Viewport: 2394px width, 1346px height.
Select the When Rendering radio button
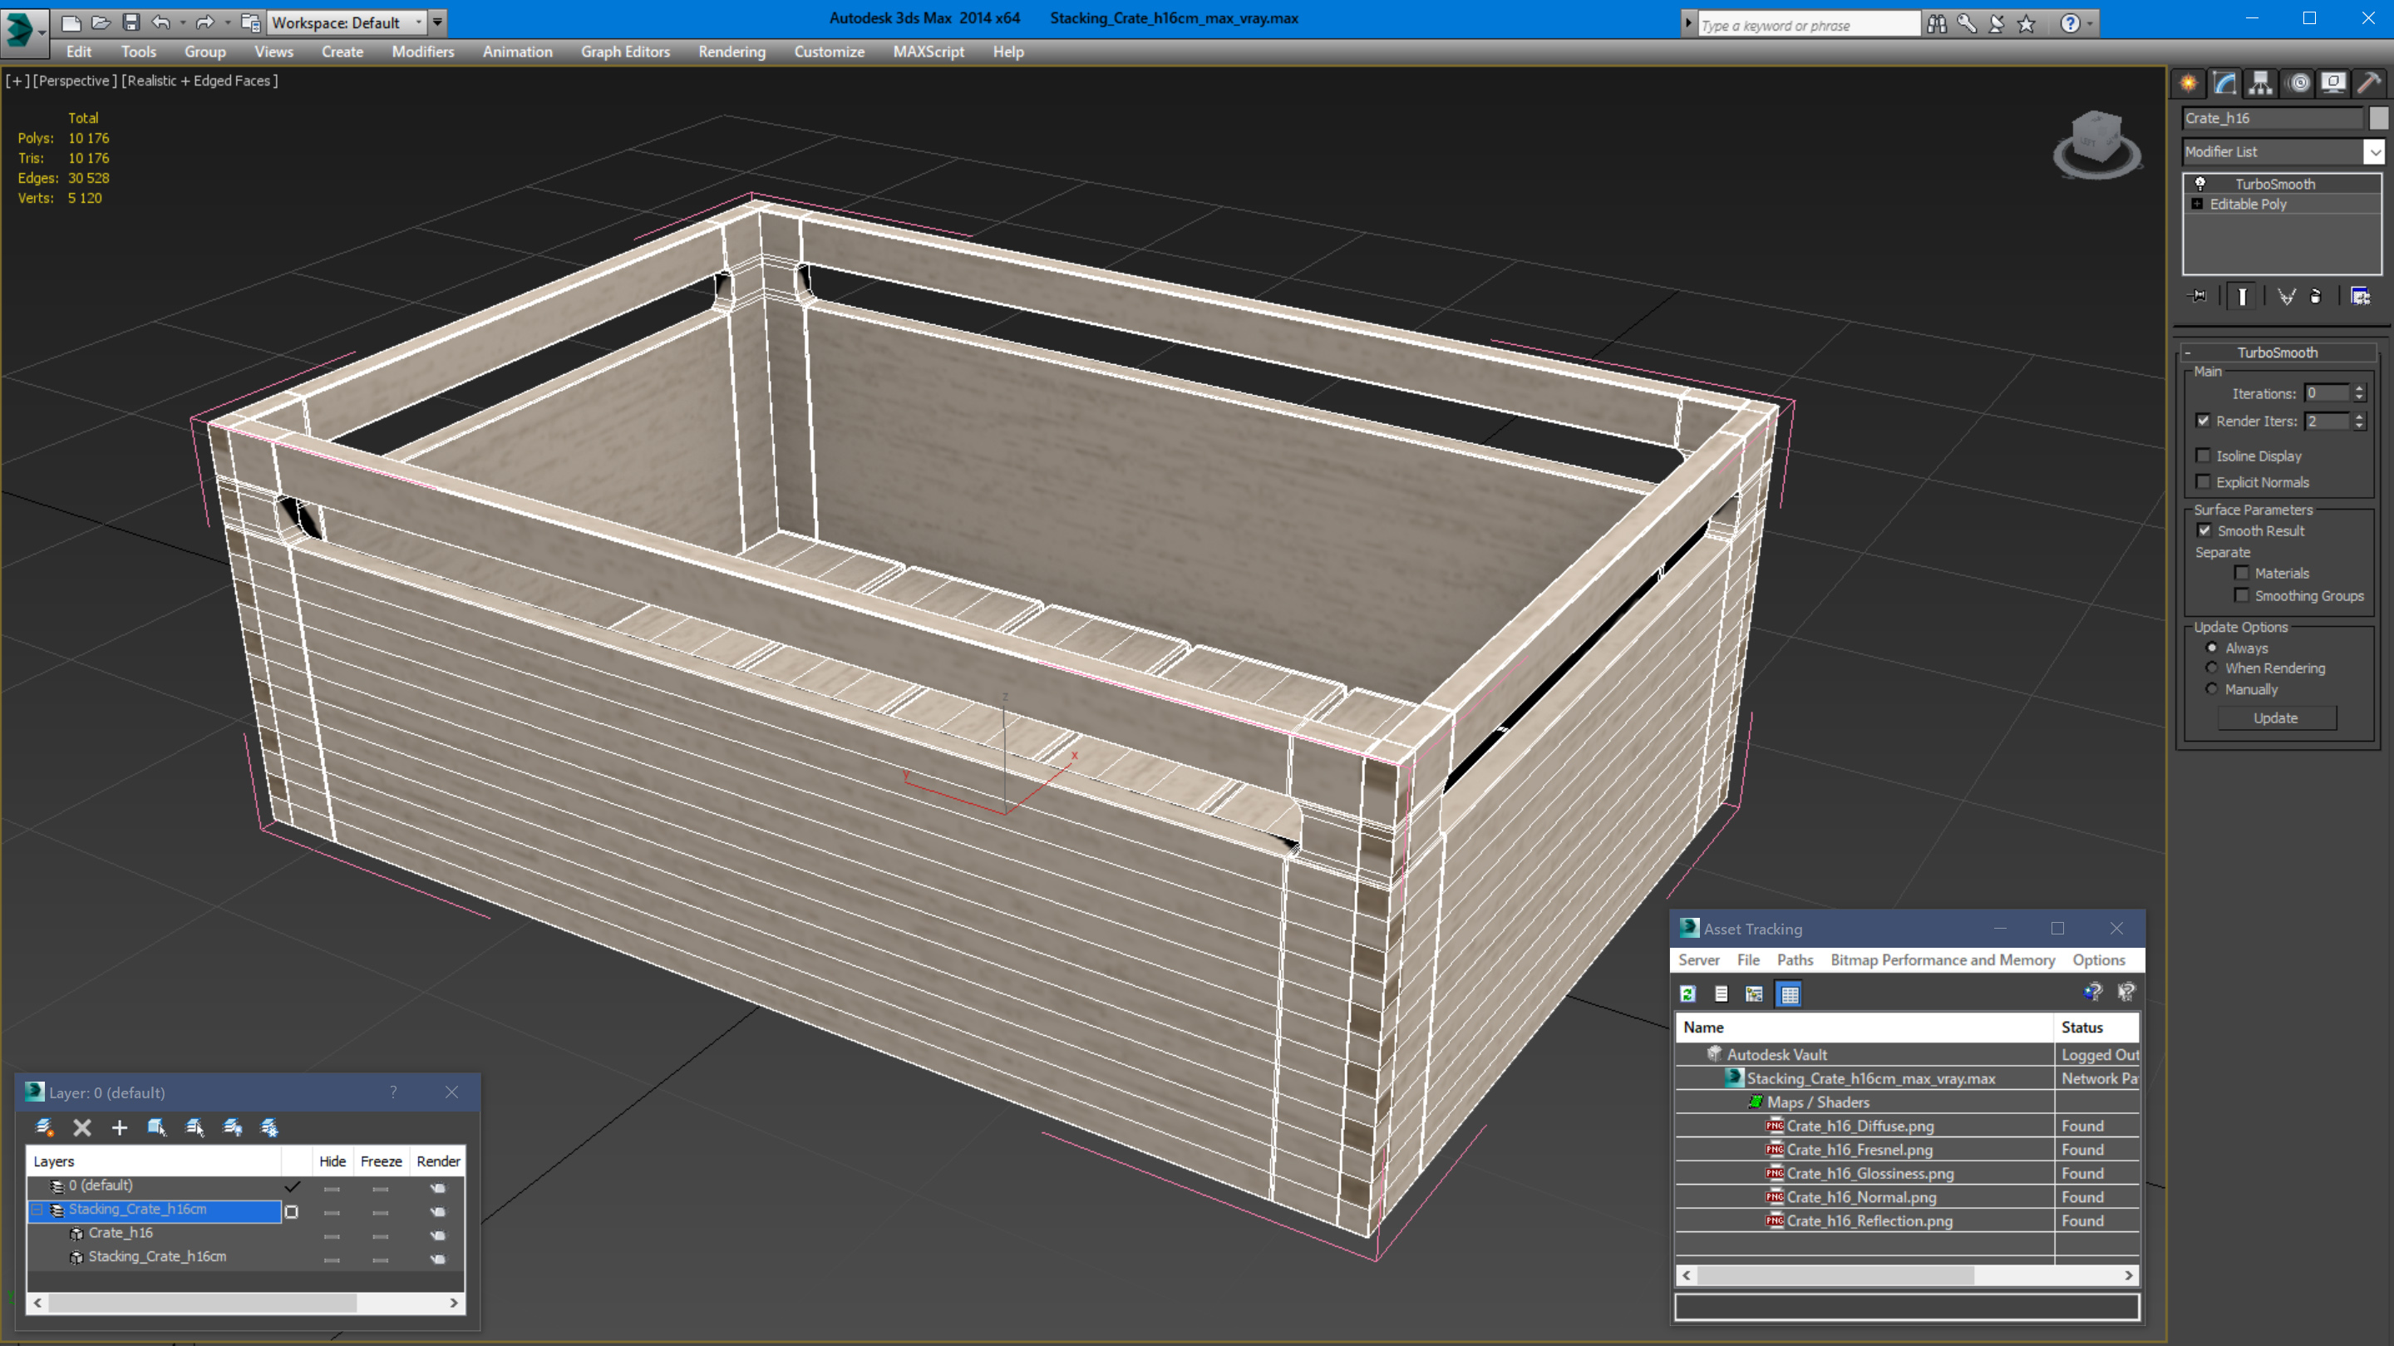point(2212,668)
